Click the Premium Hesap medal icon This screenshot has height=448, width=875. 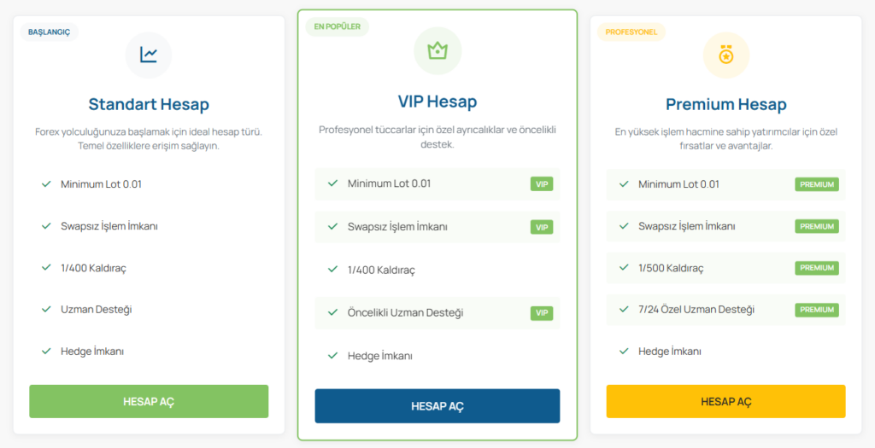pyautogui.click(x=726, y=55)
